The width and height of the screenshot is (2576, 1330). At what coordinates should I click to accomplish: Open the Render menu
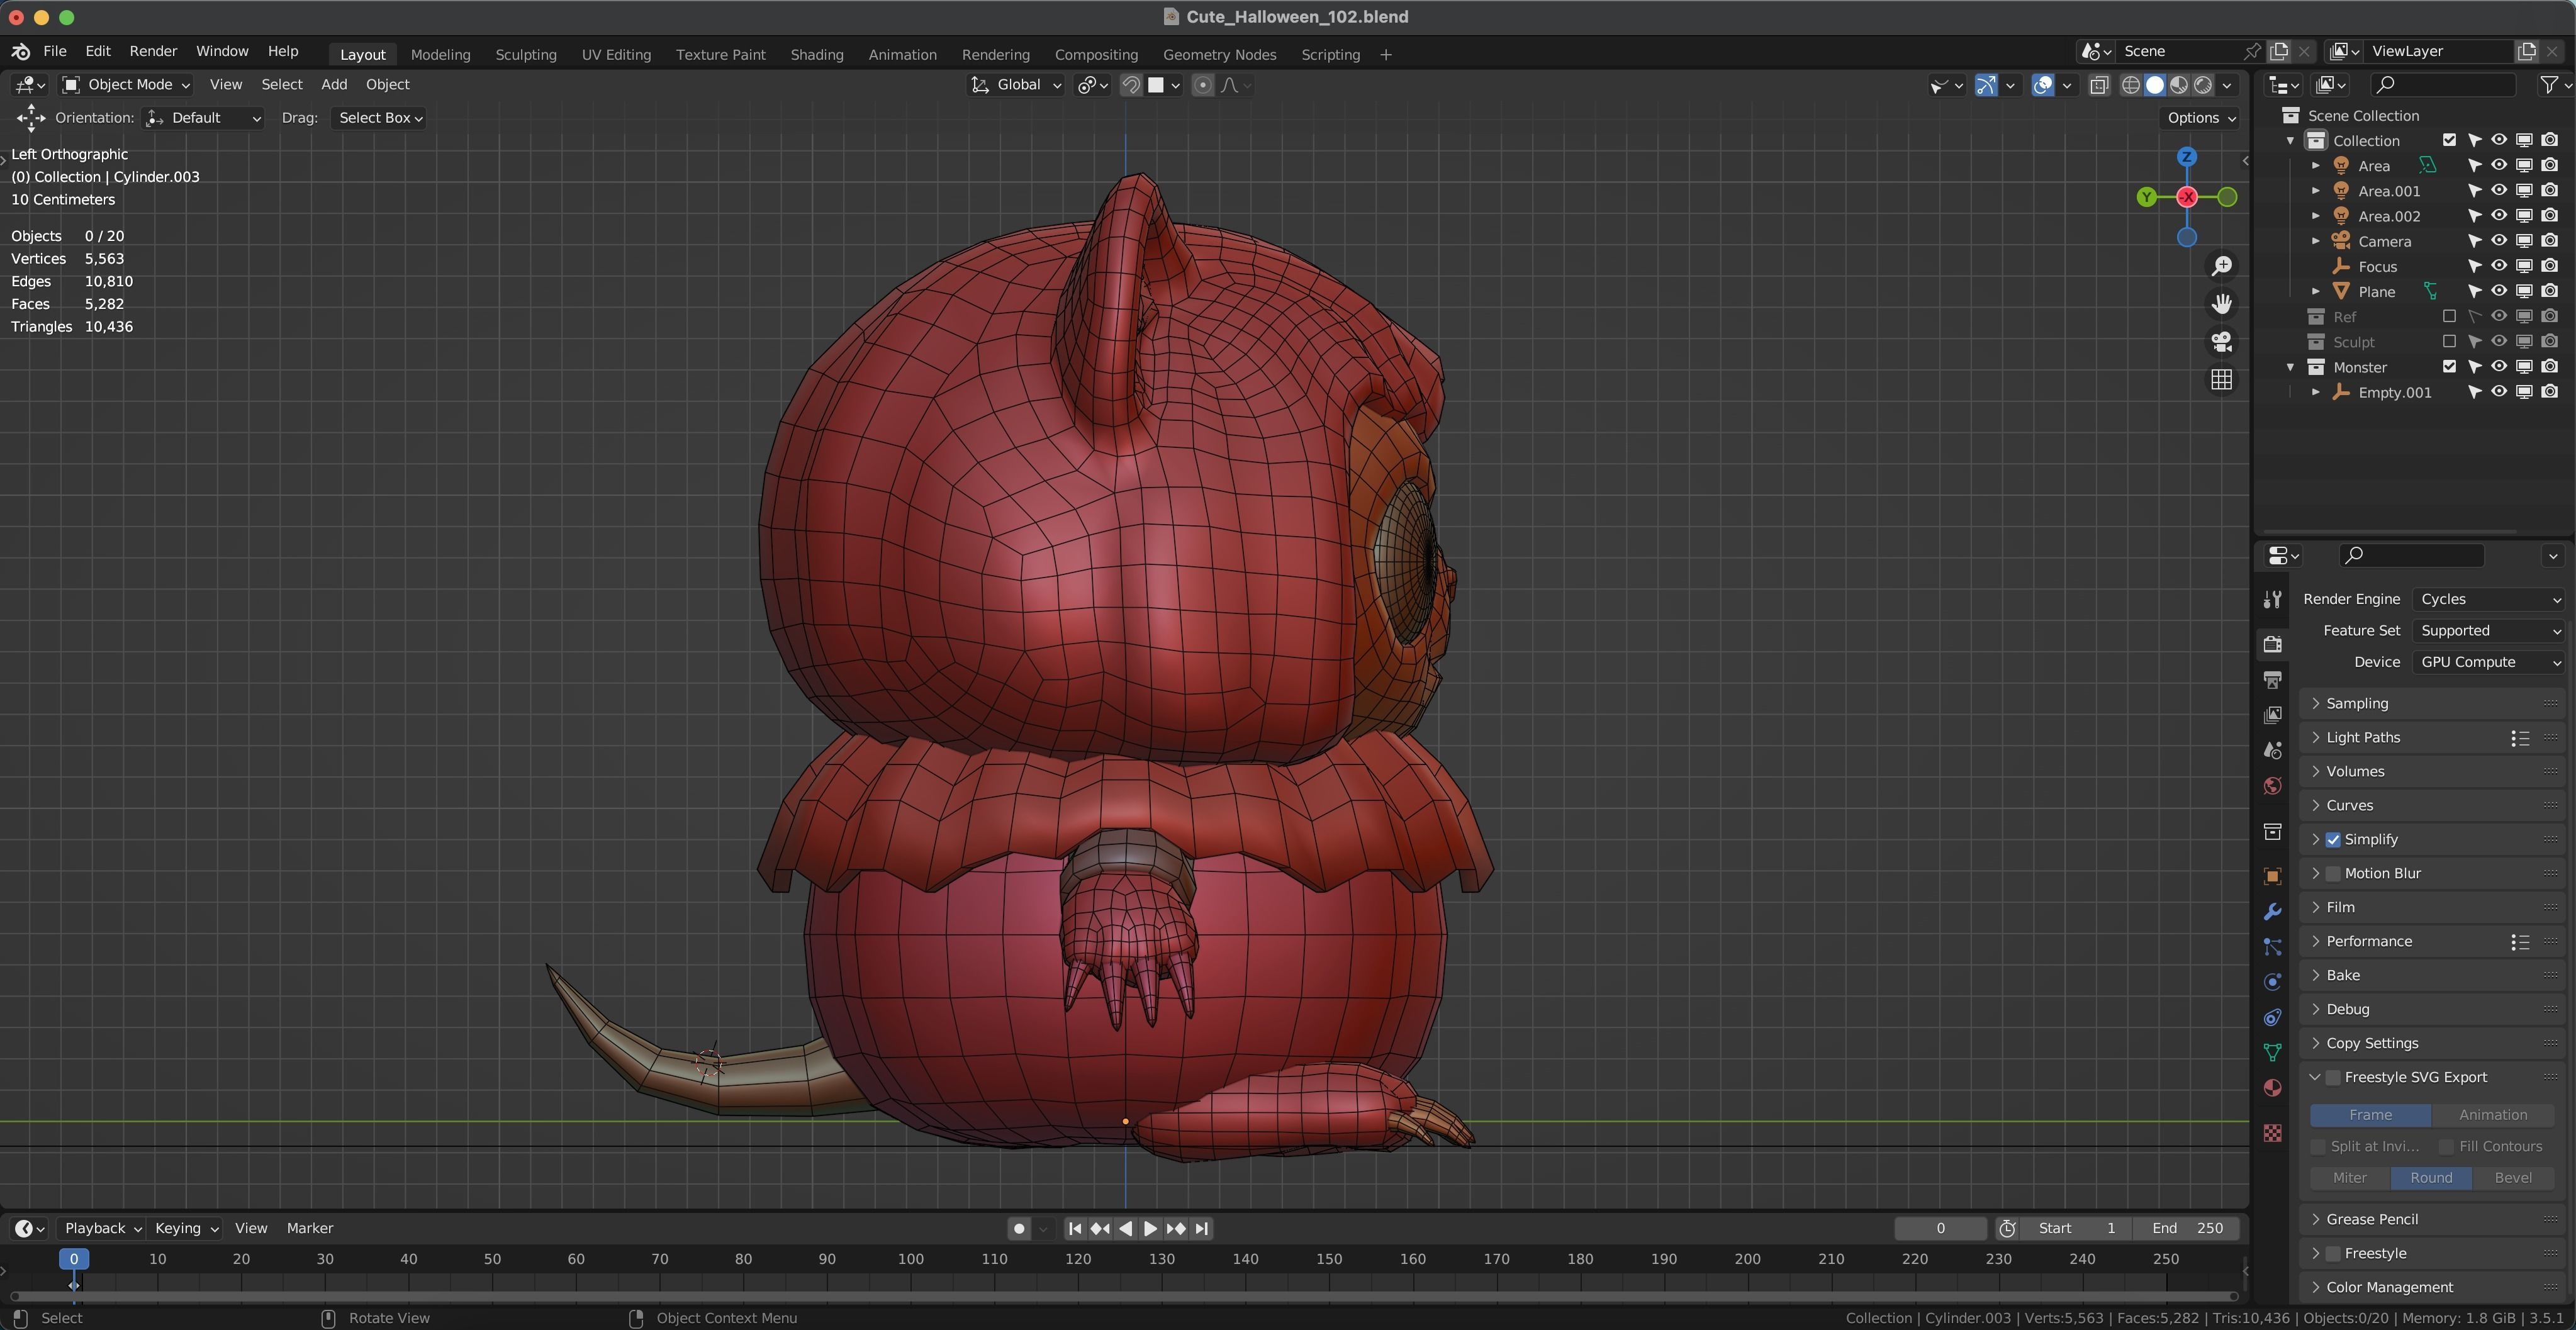153,51
